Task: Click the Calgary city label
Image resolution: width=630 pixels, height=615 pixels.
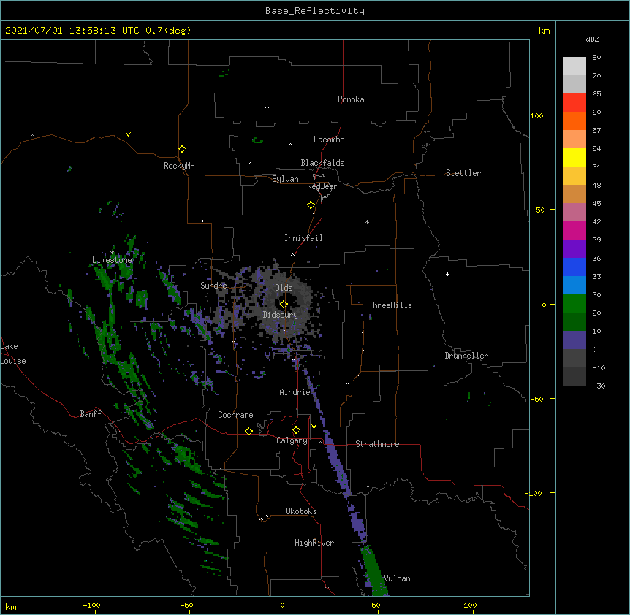Action: click(x=292, y=440)
